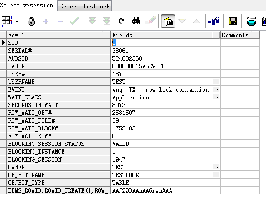Click the post changes checkmark icon
This screenshot has width=266, height=201.
click(74, 21)
